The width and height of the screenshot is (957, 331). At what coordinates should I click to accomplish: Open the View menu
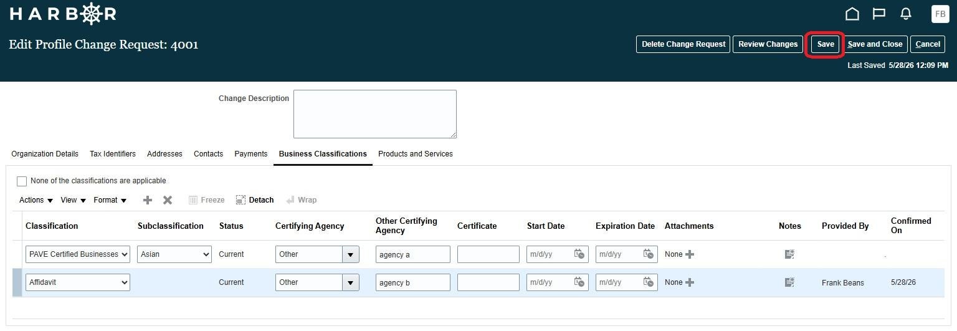coord(73,200)
